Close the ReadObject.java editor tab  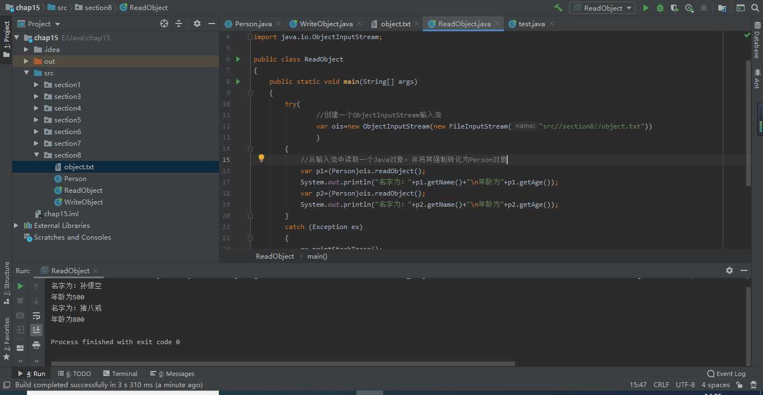coord(497,24)
